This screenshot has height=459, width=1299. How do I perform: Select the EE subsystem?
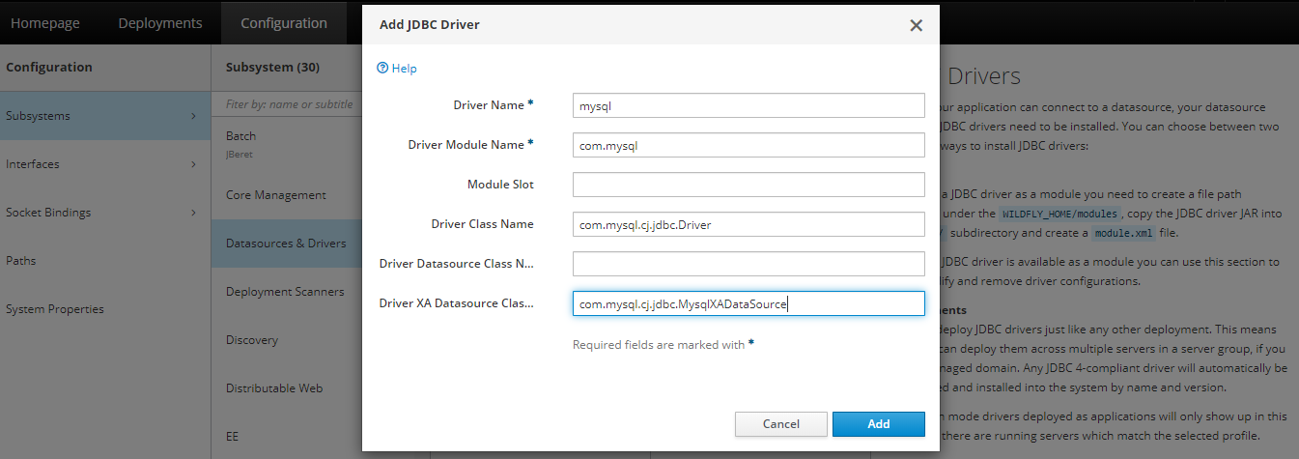(x=287, y=437)
